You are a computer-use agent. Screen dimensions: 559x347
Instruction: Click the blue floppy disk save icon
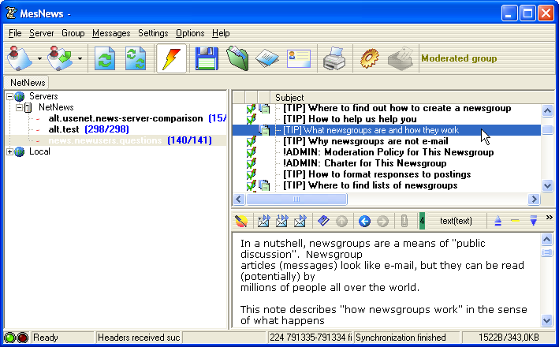pyautogui.click(x=206, y=58)
